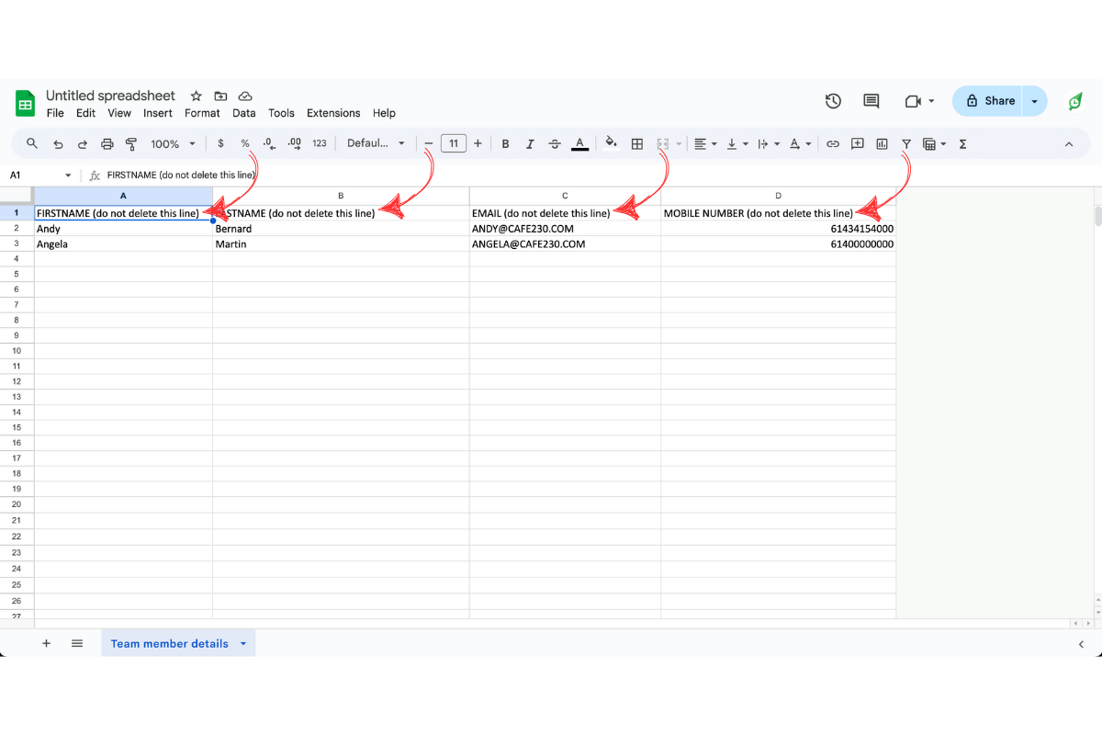Open the zoom 100% dropdown
The width and height of the screenshot is (1102, 735).
[174, 144]
